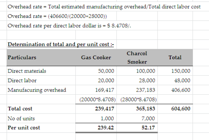Select the overhead rate formula definition text
209x140 pixels.
pos(104,7)
